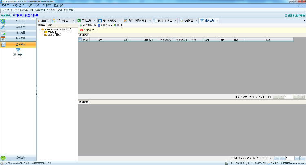Select the RDIFramework.NET root folder in tree

click(x=56, y=30)
